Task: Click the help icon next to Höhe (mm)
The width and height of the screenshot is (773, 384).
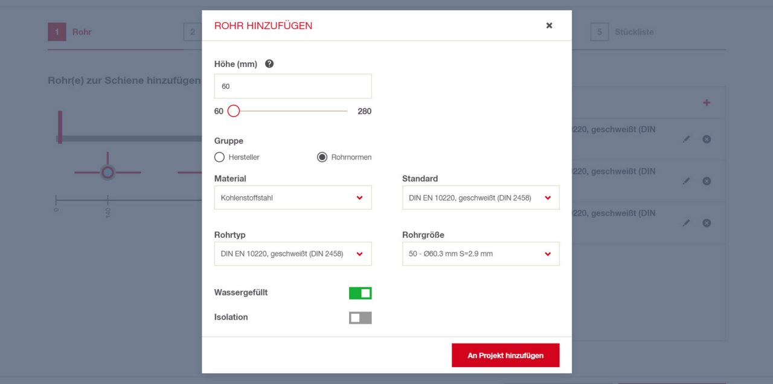Action: point(269,64)
